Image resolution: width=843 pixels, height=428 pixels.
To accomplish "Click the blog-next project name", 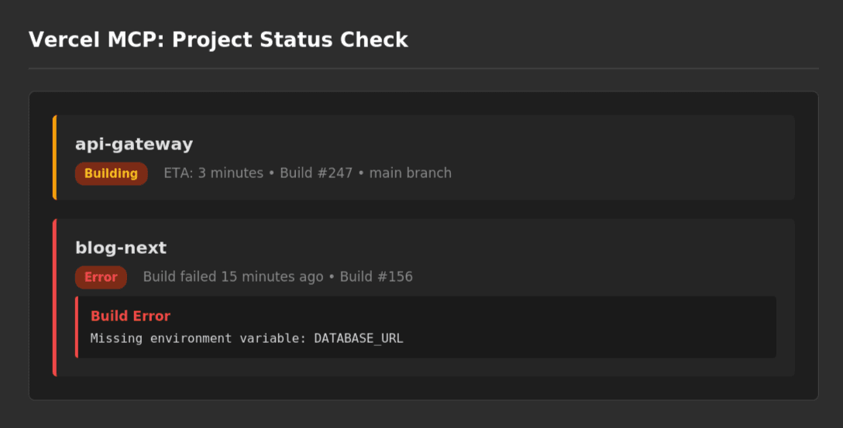I will pos(121,248).
